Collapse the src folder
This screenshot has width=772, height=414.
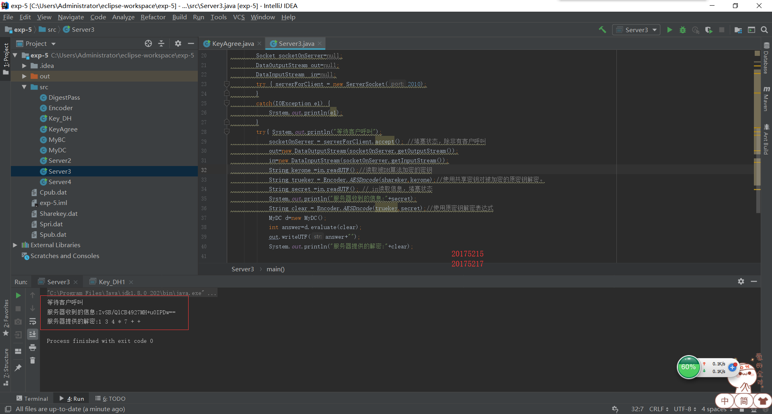coord(24,87)
